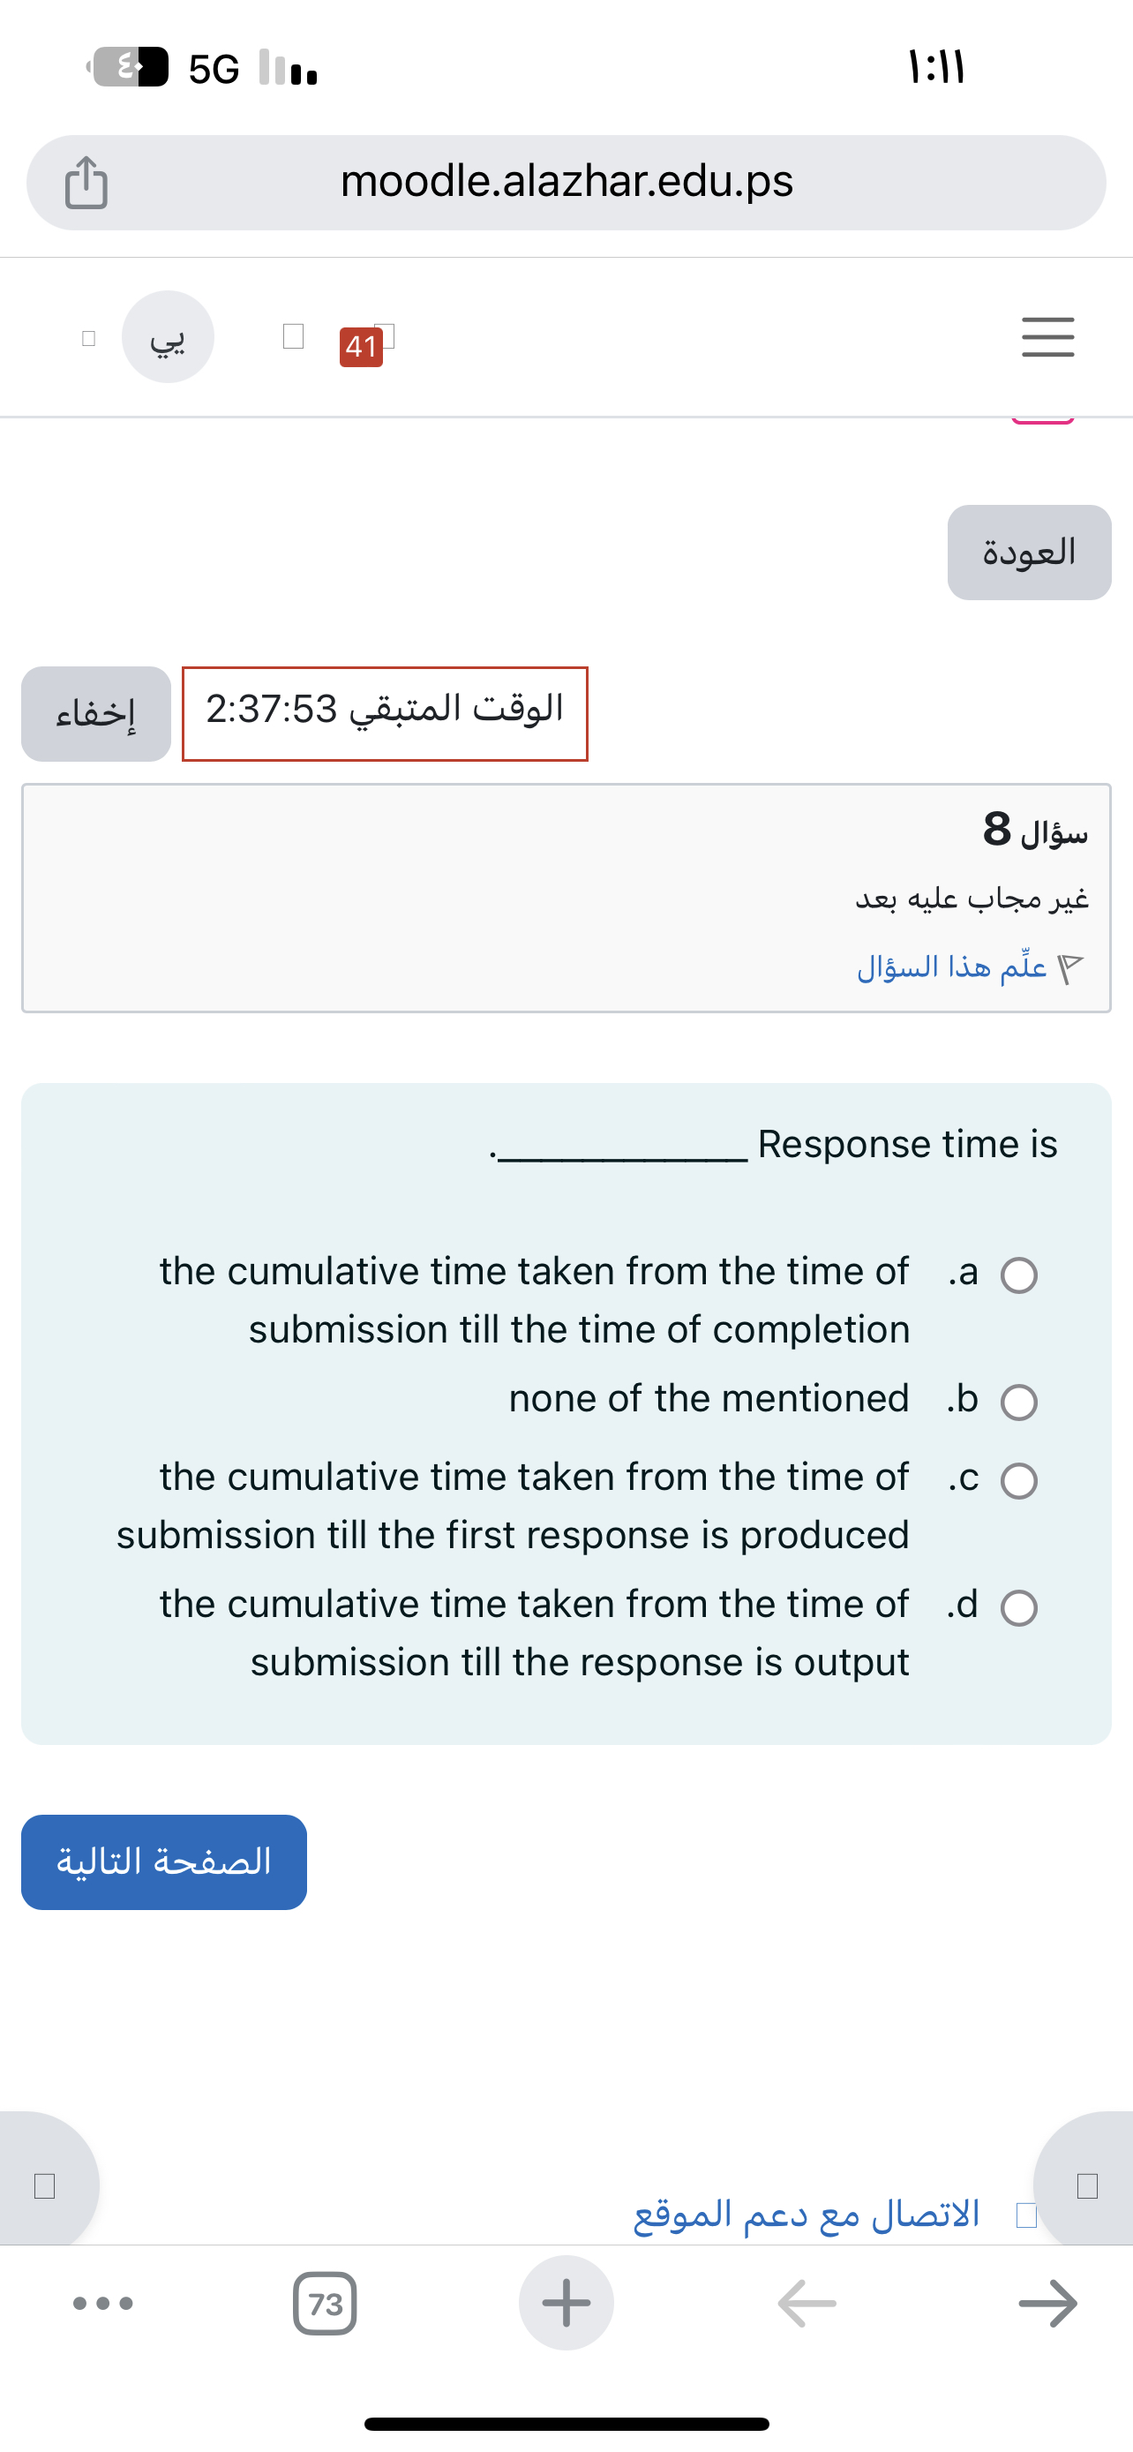Open notifications showing badge 41
The image size is (1133, 2452).
coord(362,347)
